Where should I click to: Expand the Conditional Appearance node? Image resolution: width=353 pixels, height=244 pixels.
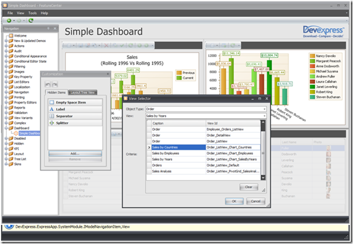click(6, 56)
